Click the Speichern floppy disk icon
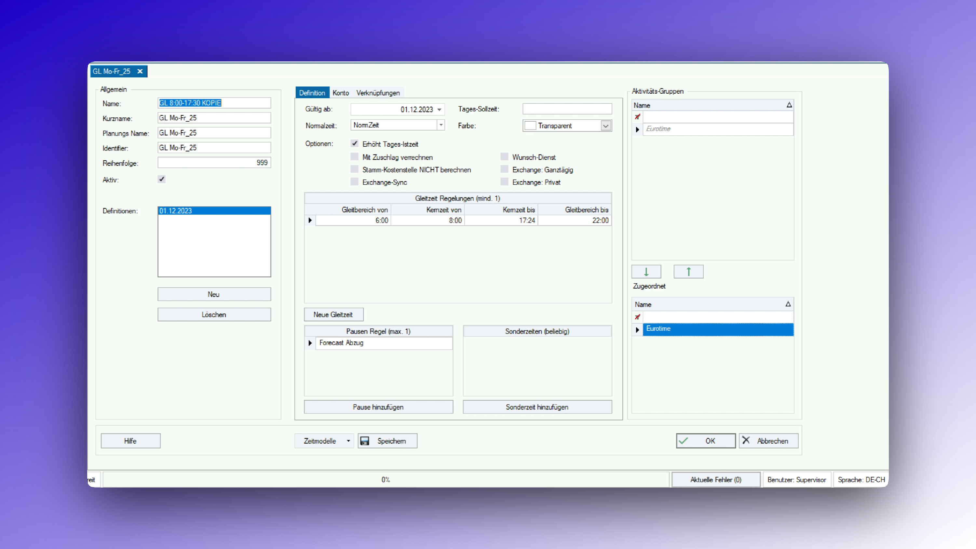 coord(365,441)
